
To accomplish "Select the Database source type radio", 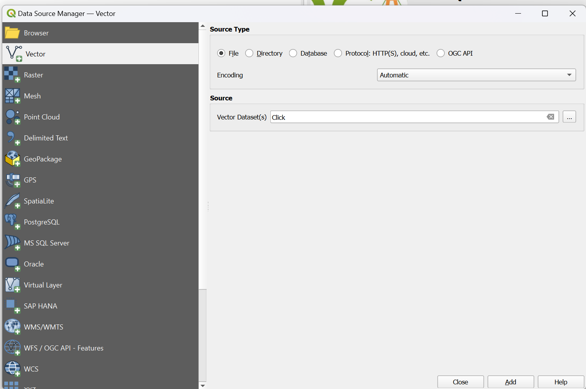I will [293, 53].
